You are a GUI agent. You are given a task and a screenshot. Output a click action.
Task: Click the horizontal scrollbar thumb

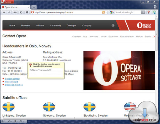point(74,118)
